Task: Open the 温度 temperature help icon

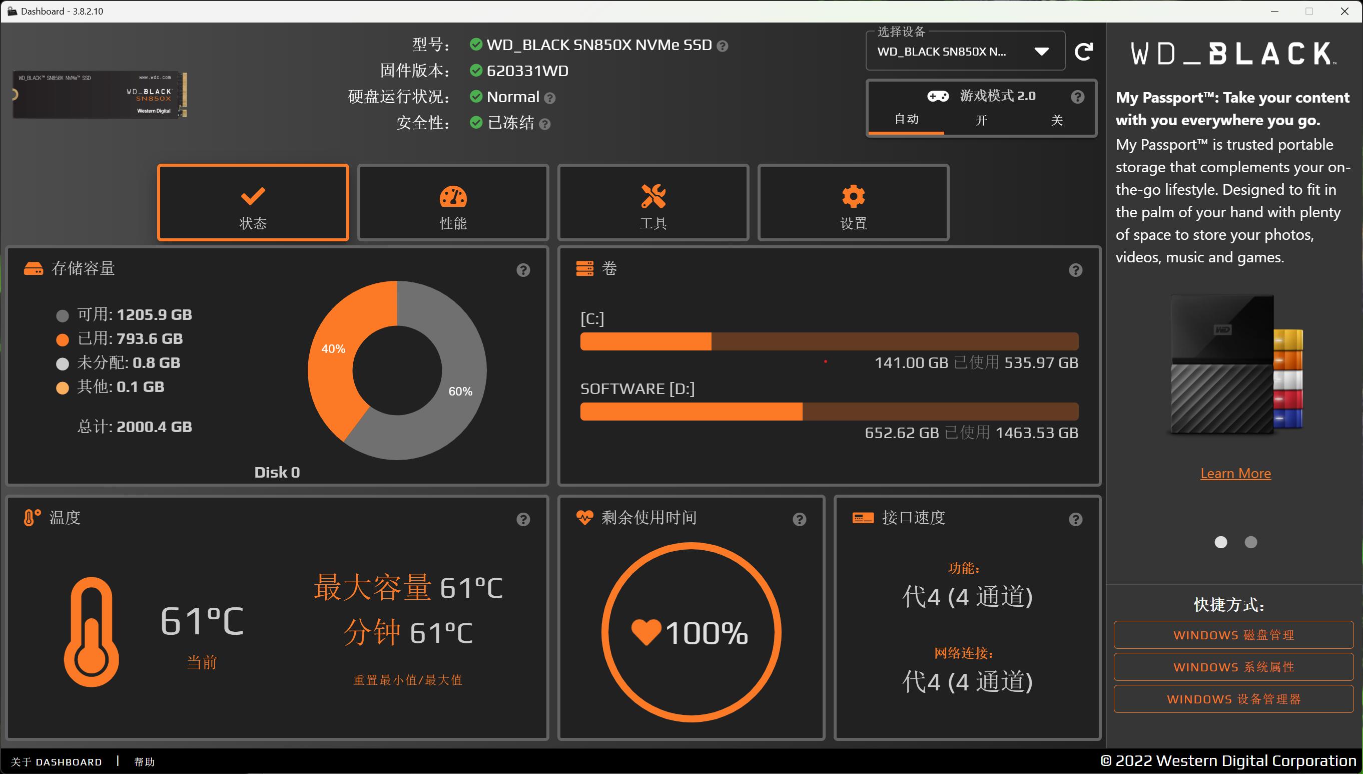Action: [x=523, y=519]
